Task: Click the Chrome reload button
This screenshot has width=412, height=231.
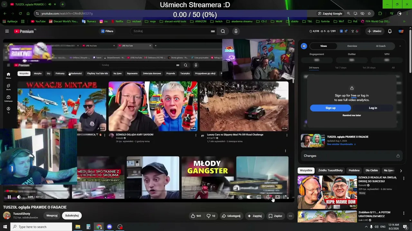Action: coord(20,13)
